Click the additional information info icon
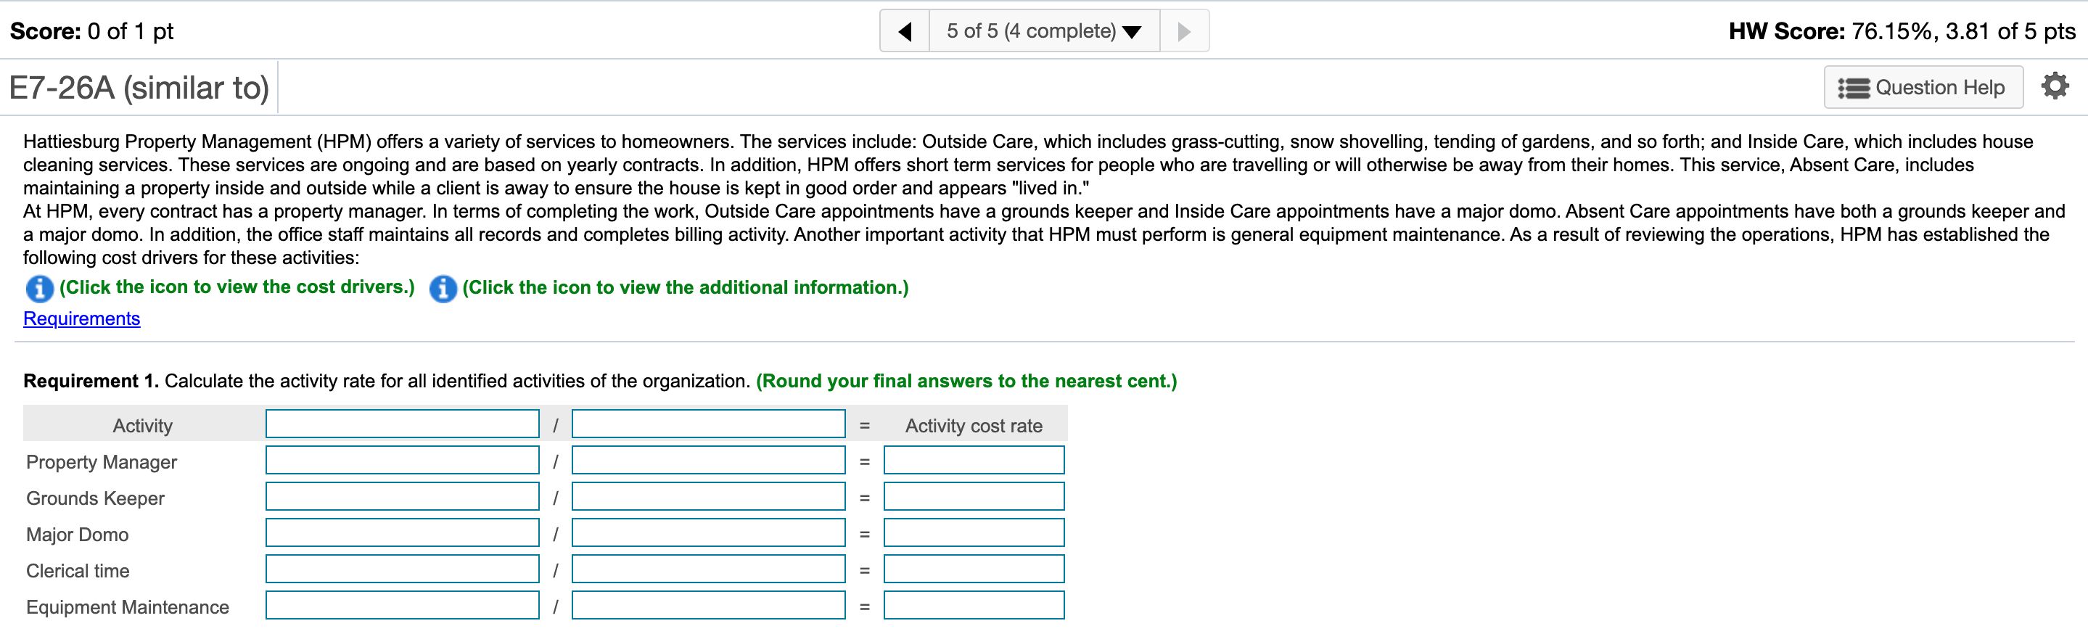Screen dimensions: 2088x634 [x=443, y=289]
